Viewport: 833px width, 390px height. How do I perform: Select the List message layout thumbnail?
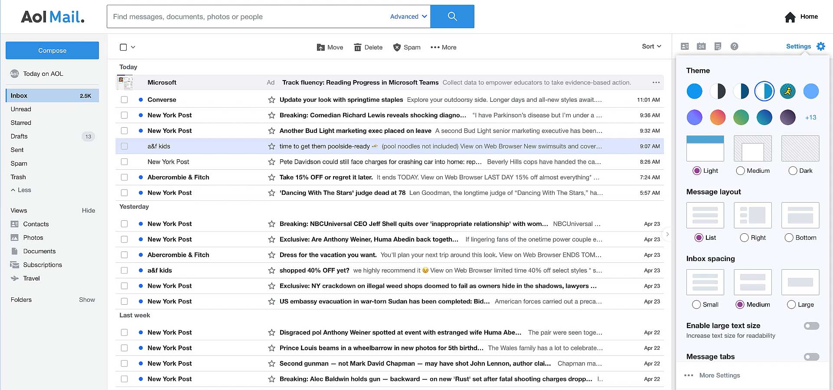point(705,215)
